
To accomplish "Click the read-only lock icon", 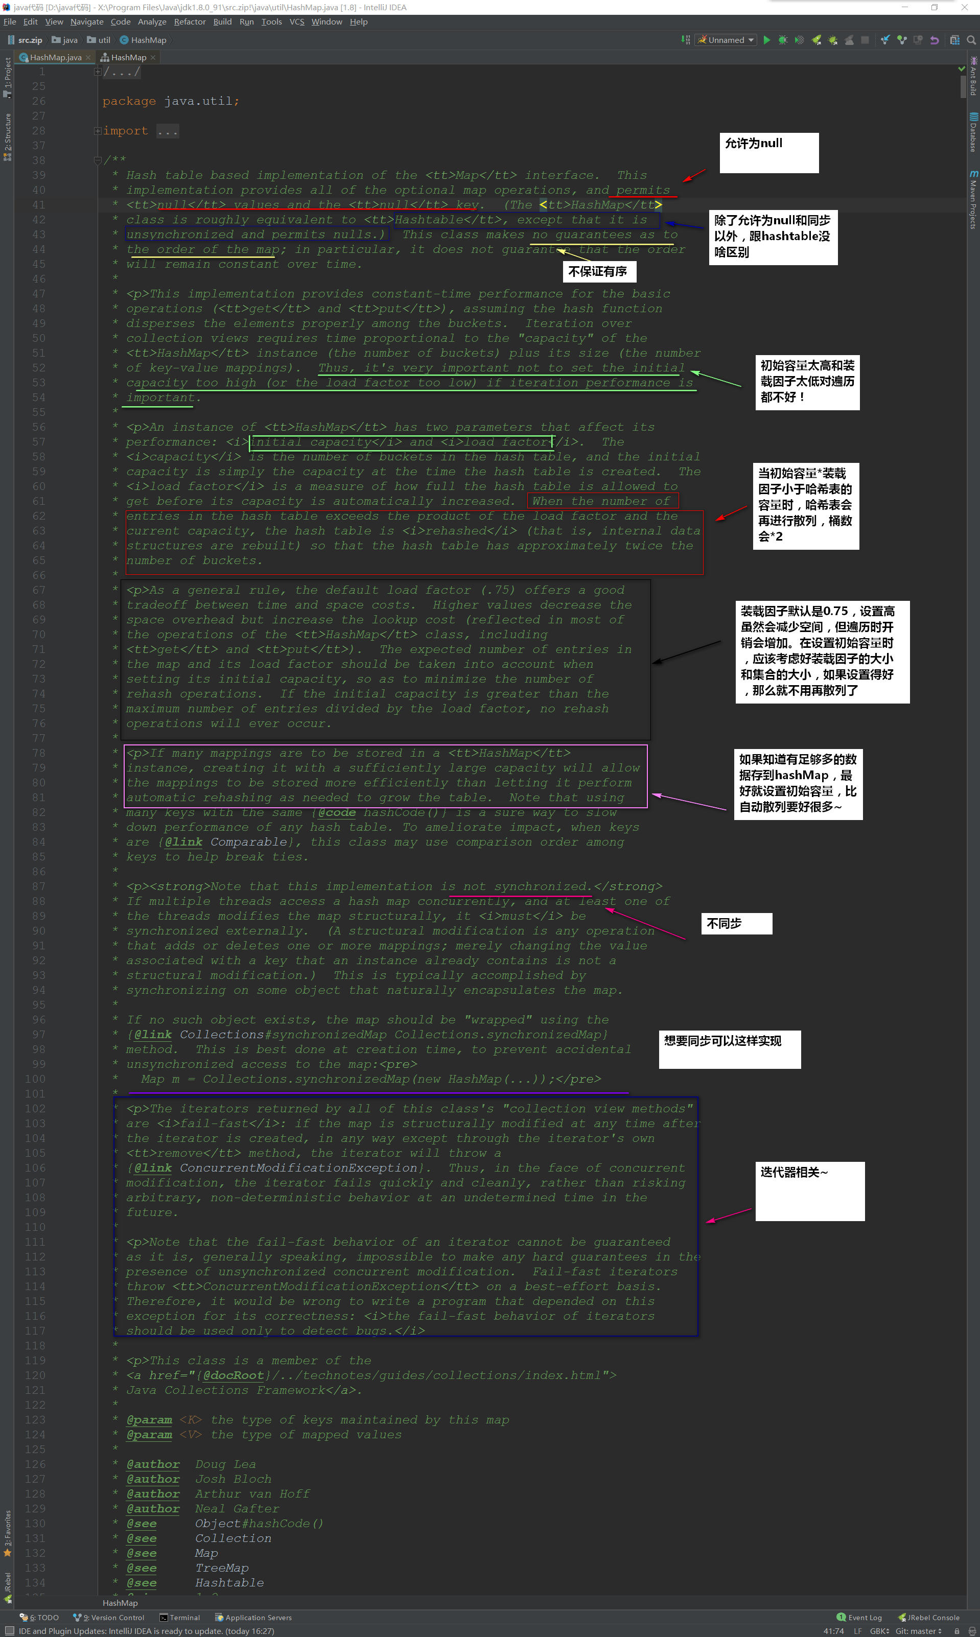I will [x=956, y=1630].
